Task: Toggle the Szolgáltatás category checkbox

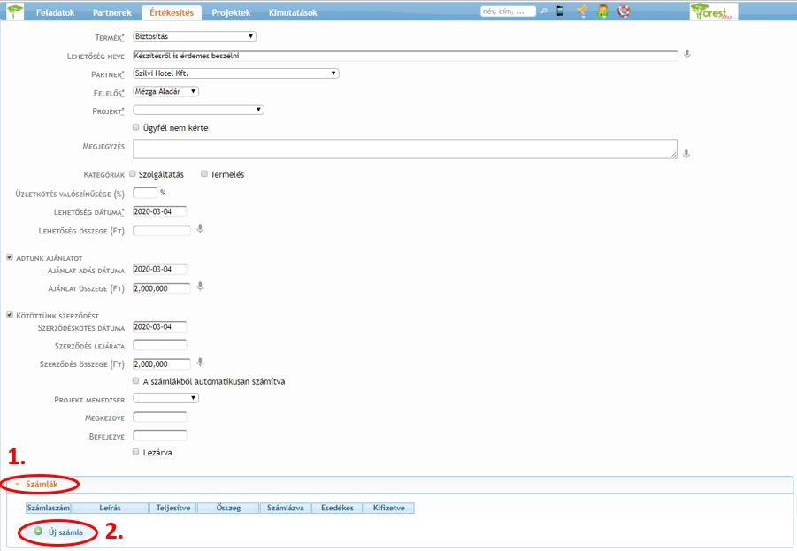Action: (133, 174)
